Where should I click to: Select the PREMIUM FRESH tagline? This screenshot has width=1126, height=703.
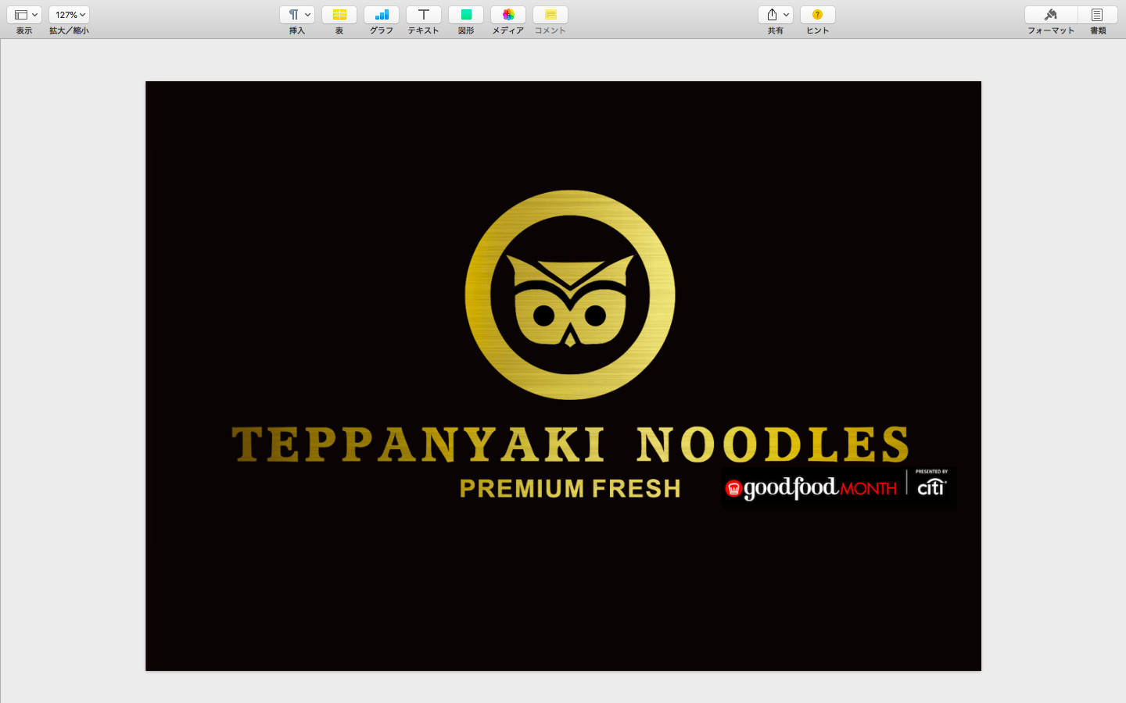570,489
